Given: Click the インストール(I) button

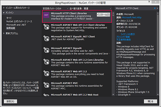Looking at the screenshot, I should click(x=103, y=15).
